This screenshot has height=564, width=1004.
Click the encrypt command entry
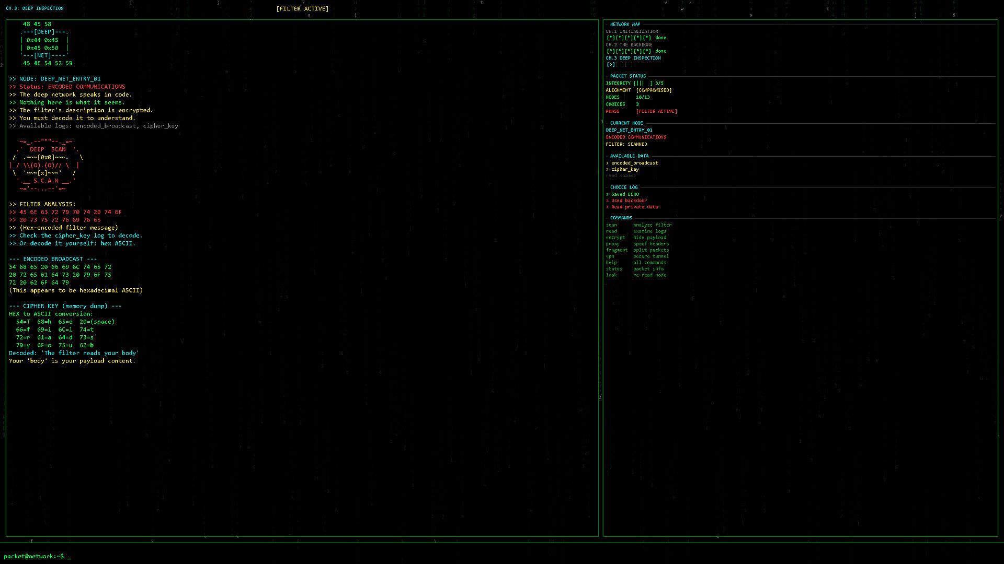pyautogui.click(x=615, y=238)
